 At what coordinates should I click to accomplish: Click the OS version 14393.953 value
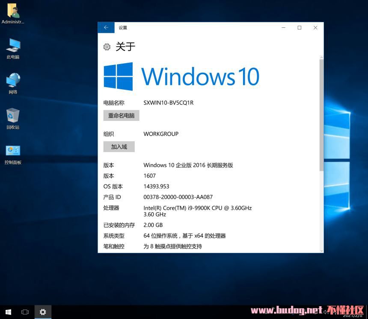(x=156, y=187)
